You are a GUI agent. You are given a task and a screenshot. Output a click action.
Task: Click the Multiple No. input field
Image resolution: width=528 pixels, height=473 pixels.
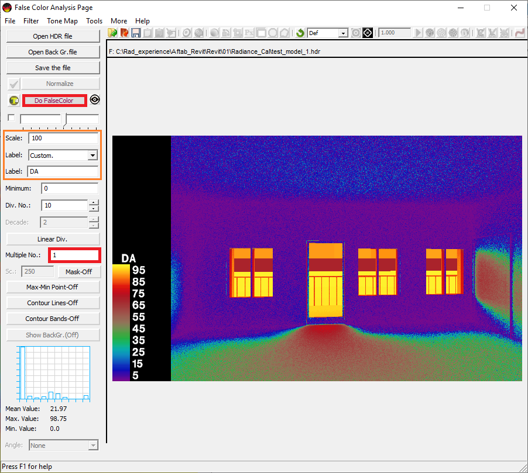click(75, 255)
